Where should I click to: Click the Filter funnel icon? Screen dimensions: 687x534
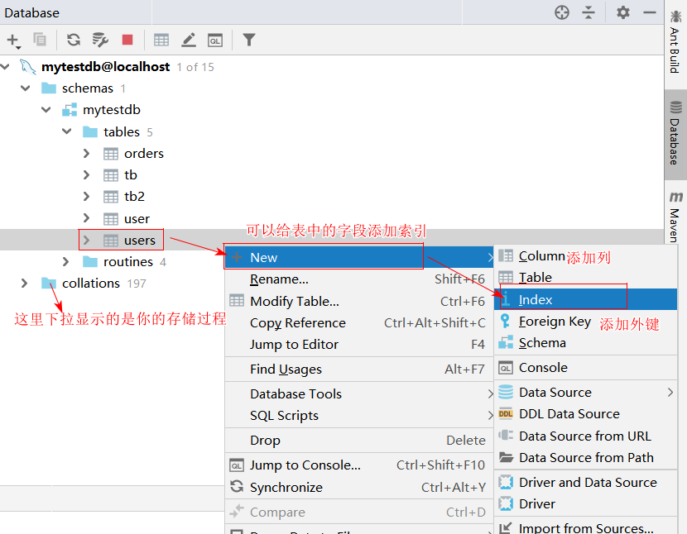(249, 40)
